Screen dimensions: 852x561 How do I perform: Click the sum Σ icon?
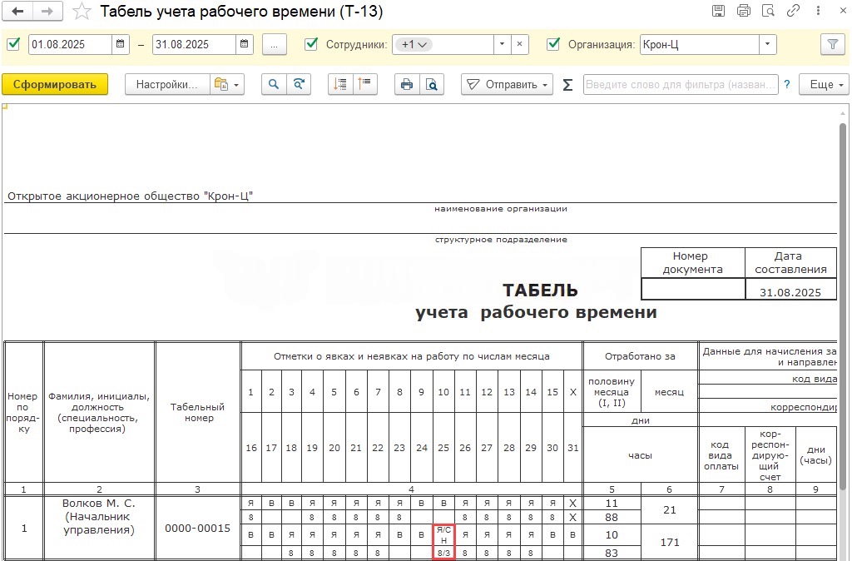[567, 85]
